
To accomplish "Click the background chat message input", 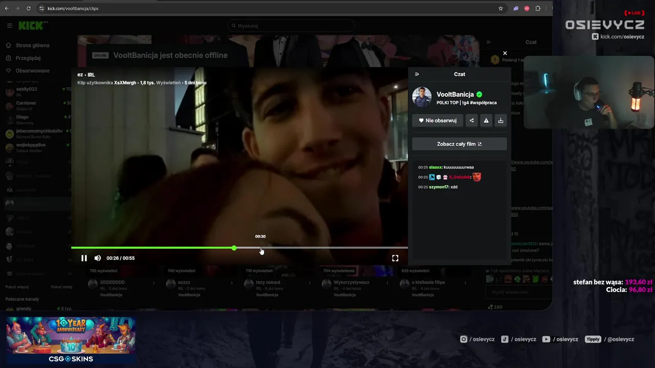I will point(519,292).
